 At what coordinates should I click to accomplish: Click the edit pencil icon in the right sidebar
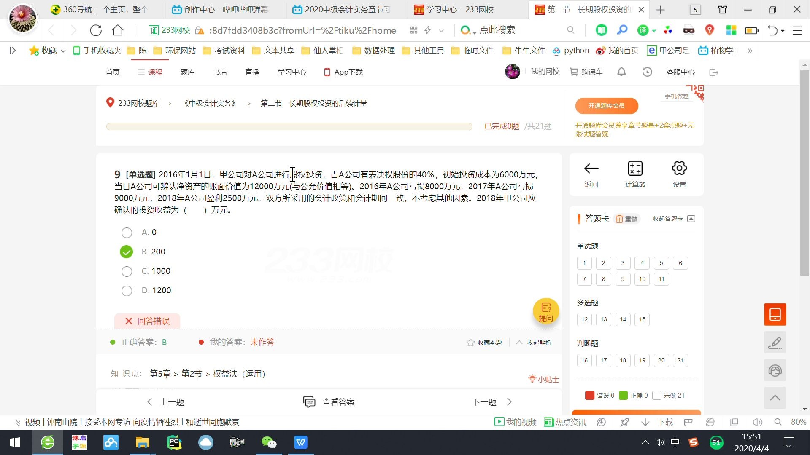[775, 343]
